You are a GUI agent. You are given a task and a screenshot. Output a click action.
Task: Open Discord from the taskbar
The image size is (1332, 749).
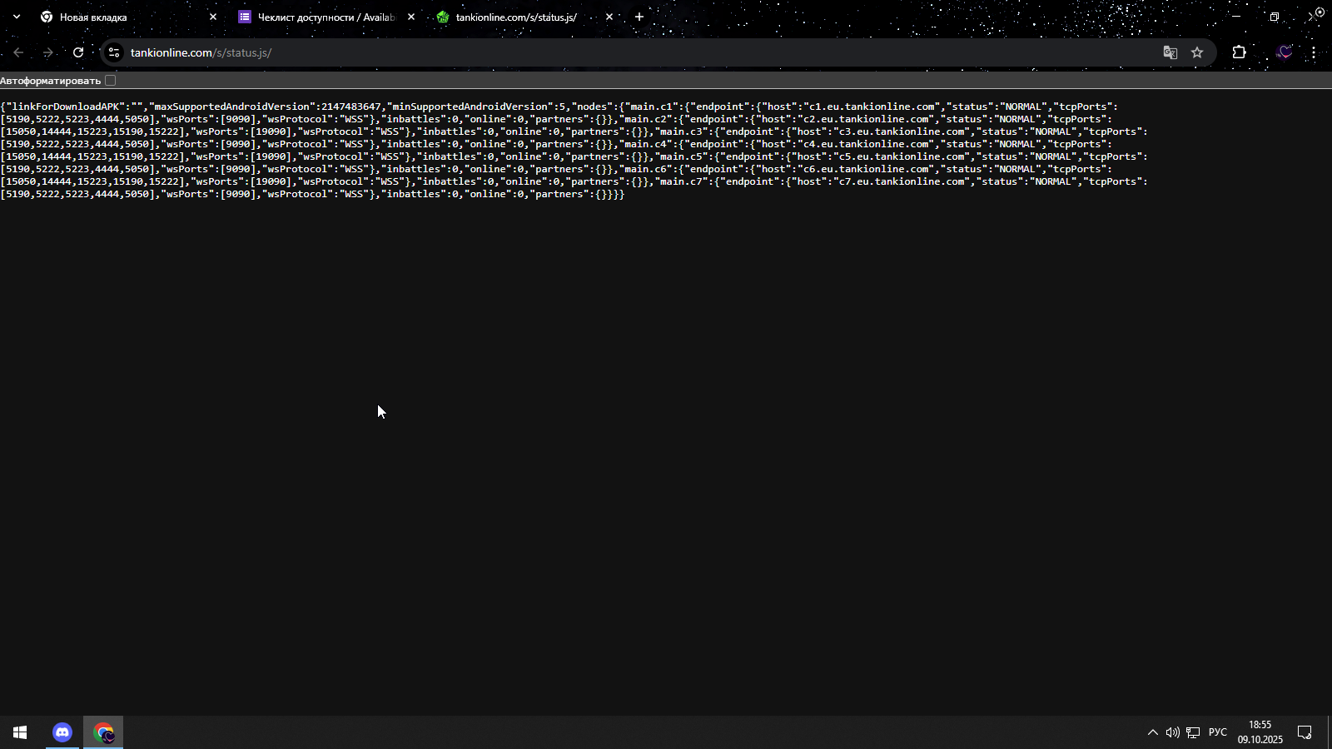(62, 732)
